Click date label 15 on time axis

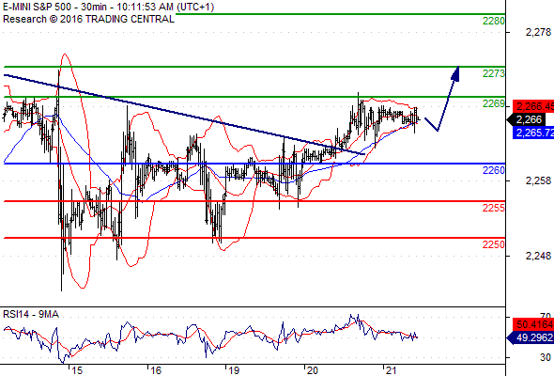tap(77, 370)
